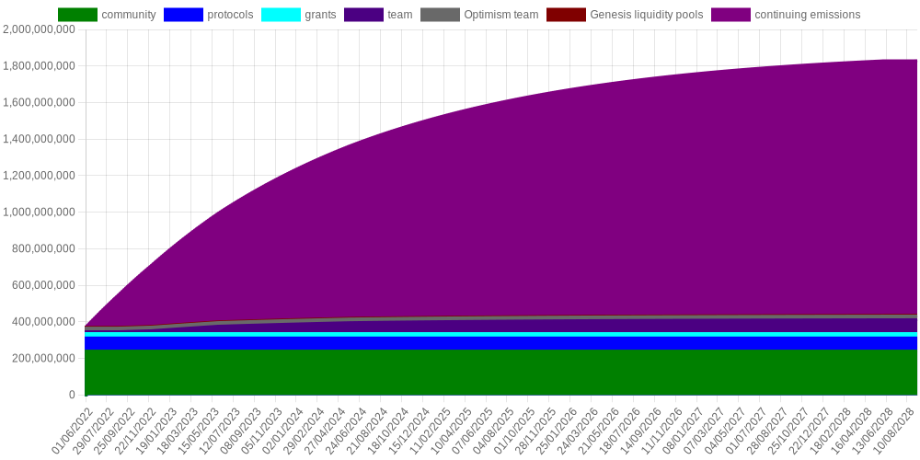Toggle the gray Optimism team swatch
This screenshot has height=460, width=920.
441,15
